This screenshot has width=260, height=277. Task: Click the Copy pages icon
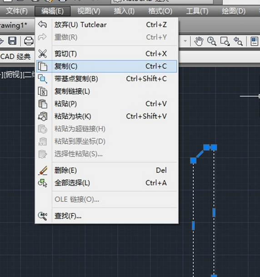(x=43, y=66)
